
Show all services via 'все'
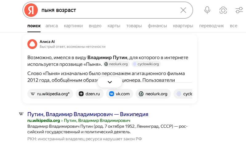234,26
